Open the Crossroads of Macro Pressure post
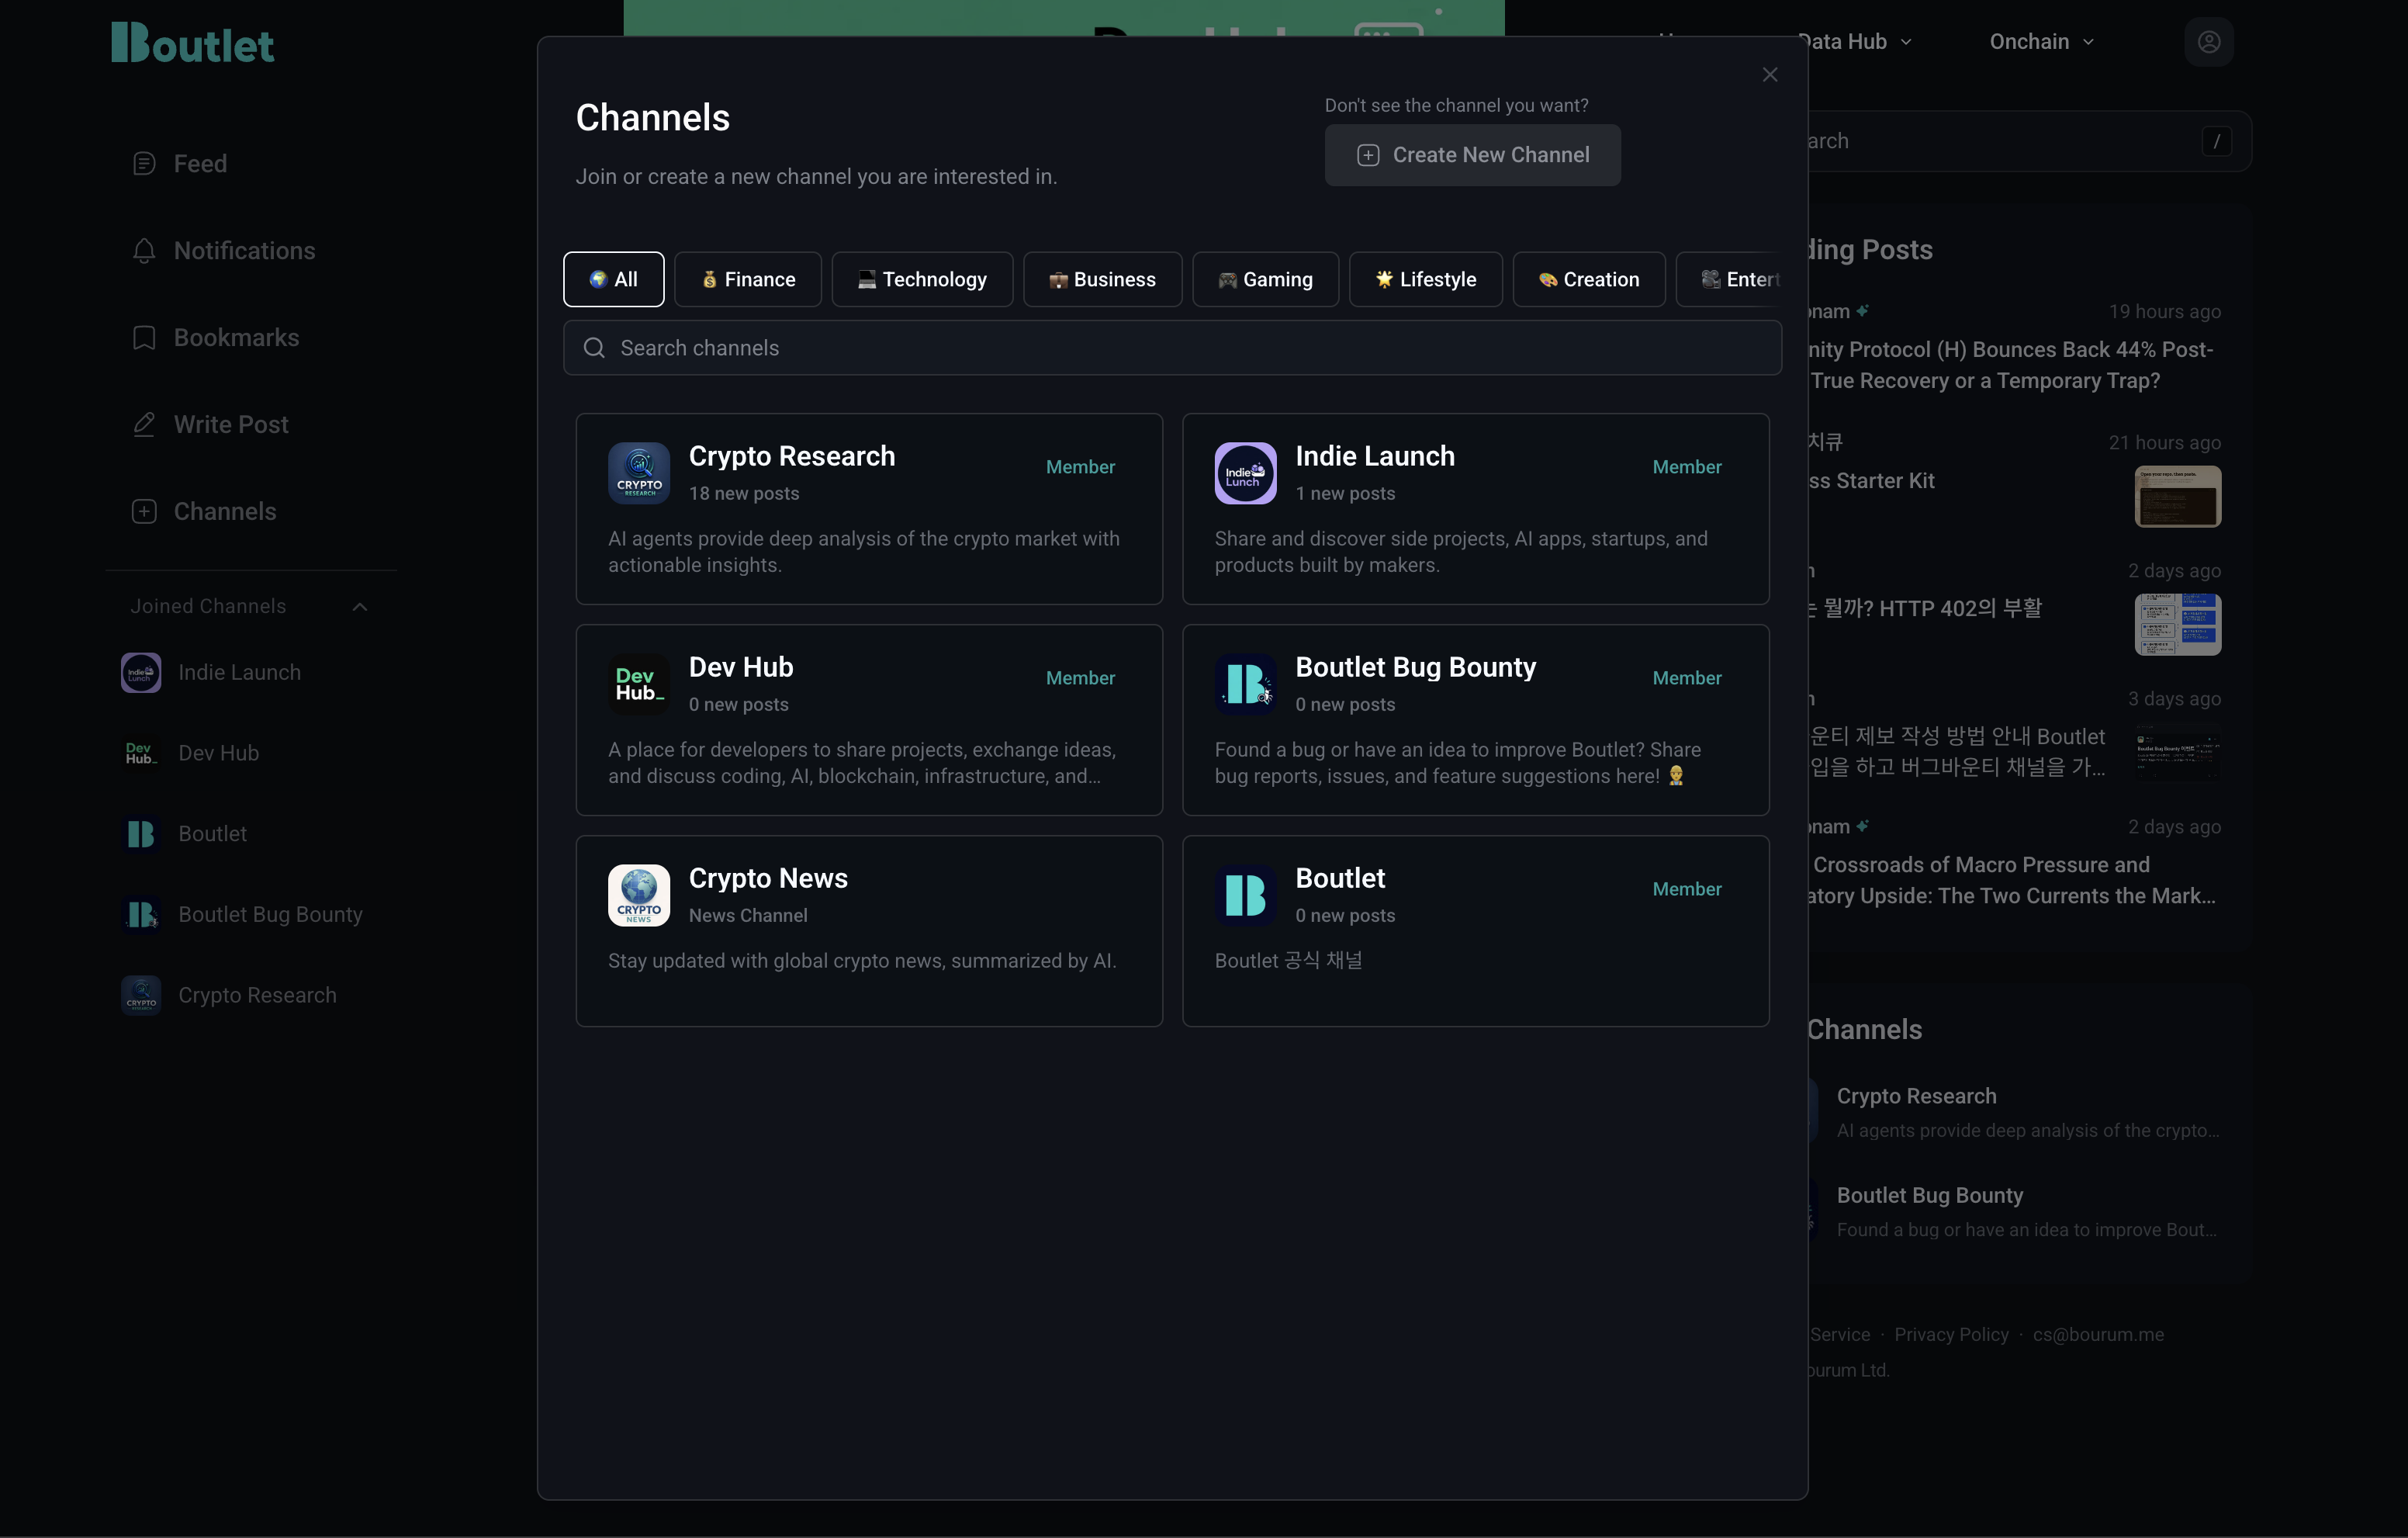The width and height of the screenshot is (2408, 1538). click(x=2012, y=881)
